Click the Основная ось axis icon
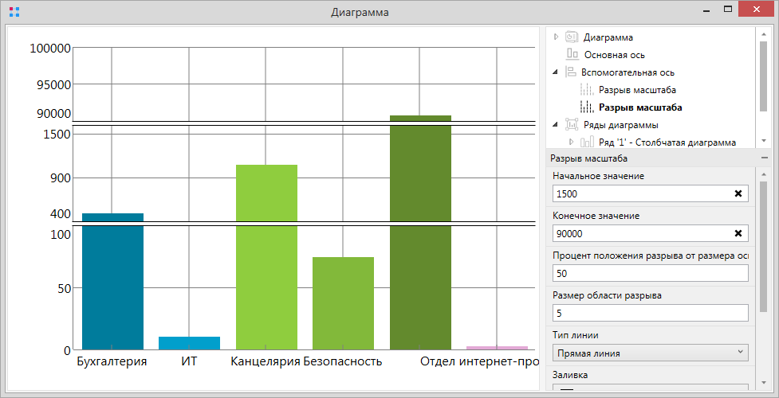Image resolution: width=779 pixels, height=398 pixels. point(572,55)
